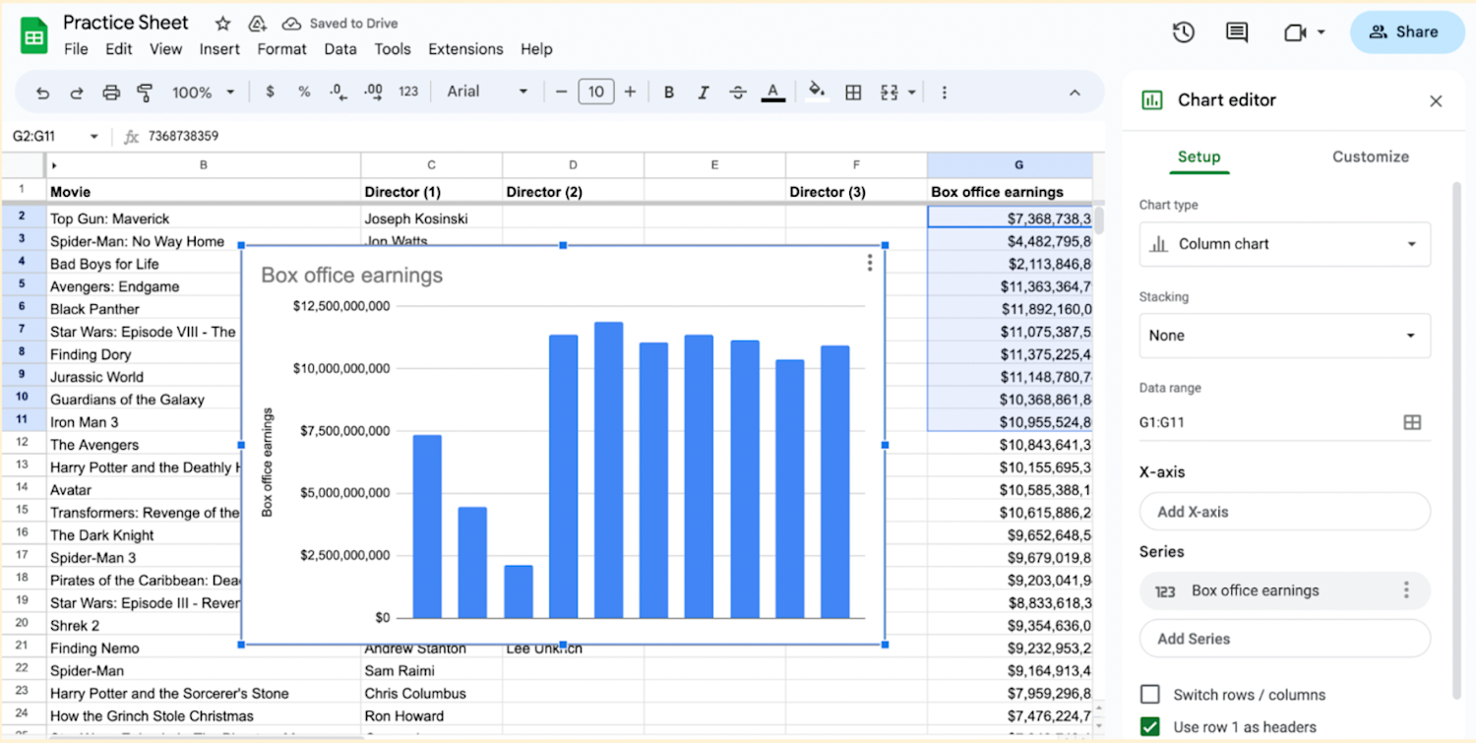Open the Insert menu
The image size is (1476, 743).
(x=219, y=49)
